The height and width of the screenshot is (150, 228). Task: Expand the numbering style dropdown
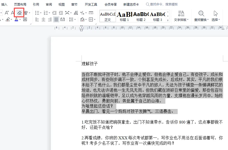pos(49,13)
